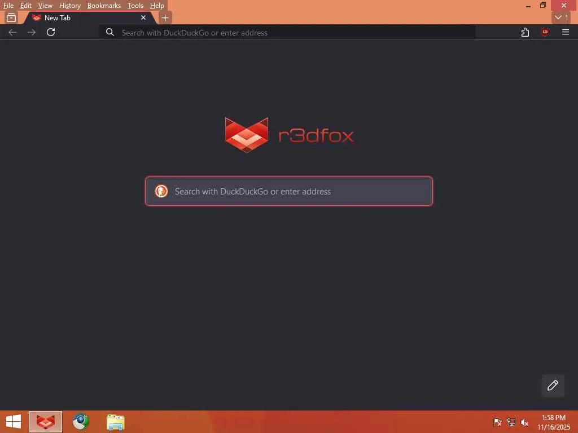Open the hamburger application menu
Viewport: 578px width, 433px height.
(566, 32)
